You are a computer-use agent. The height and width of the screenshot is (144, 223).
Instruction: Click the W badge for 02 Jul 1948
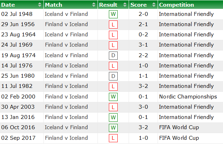pyautogui.click(x=113, y=14)
